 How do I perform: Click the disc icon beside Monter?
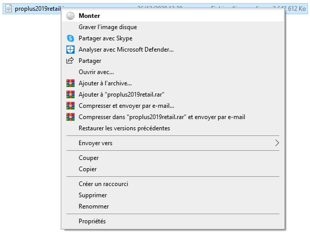click(70, 16)
